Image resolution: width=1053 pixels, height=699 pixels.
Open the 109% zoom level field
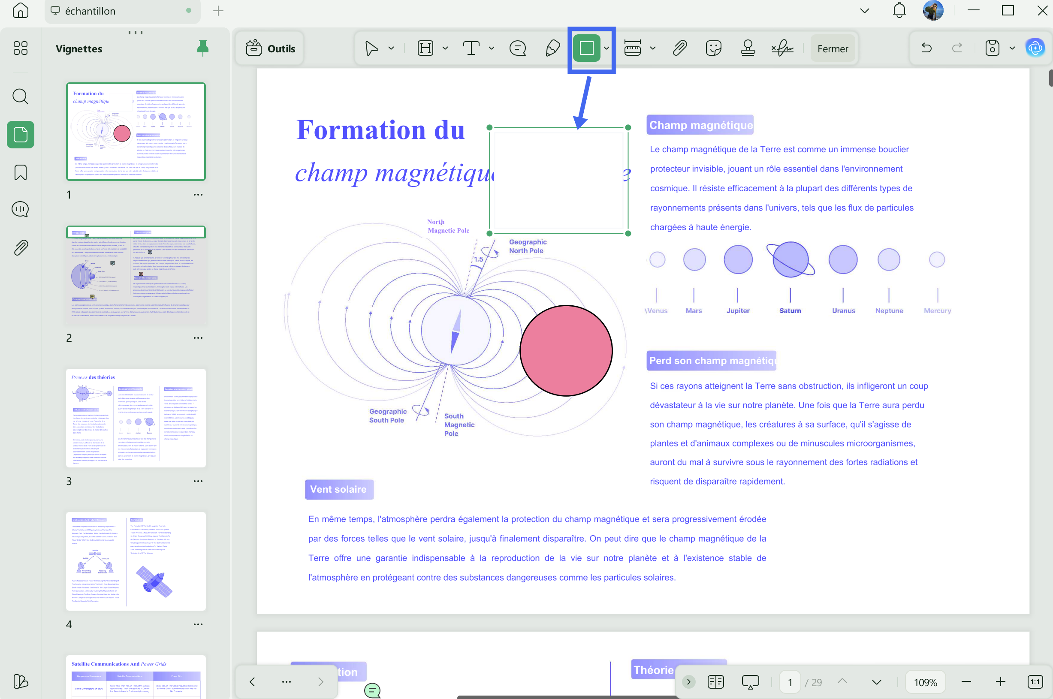[925, 682]
